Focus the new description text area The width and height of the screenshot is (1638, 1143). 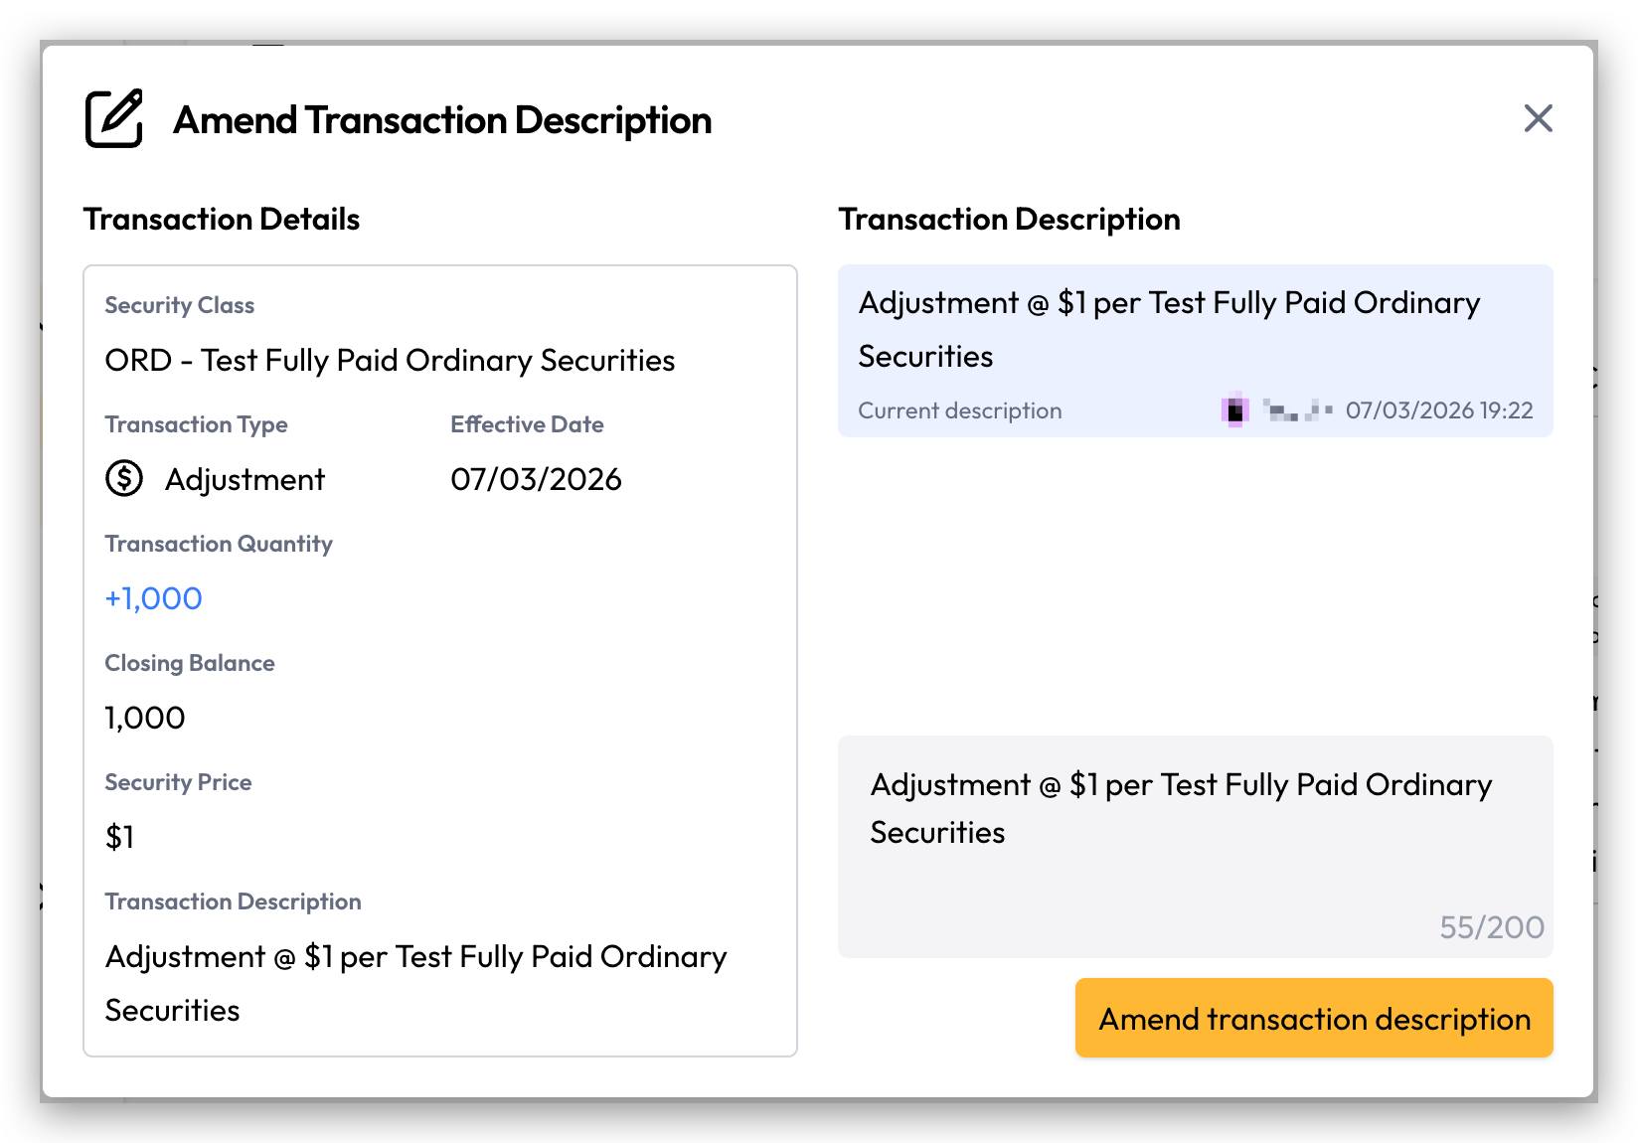click(1195, 847)
